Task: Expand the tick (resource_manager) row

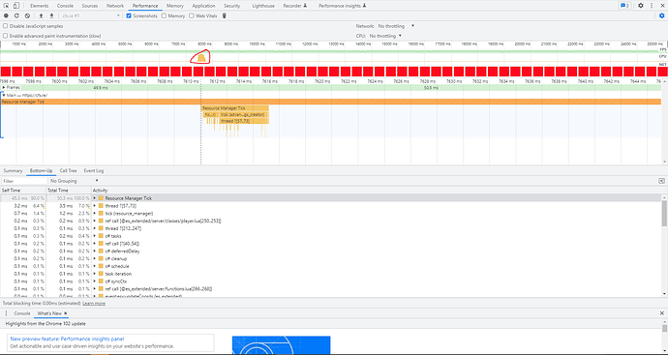Action: (x=95, y=213)
